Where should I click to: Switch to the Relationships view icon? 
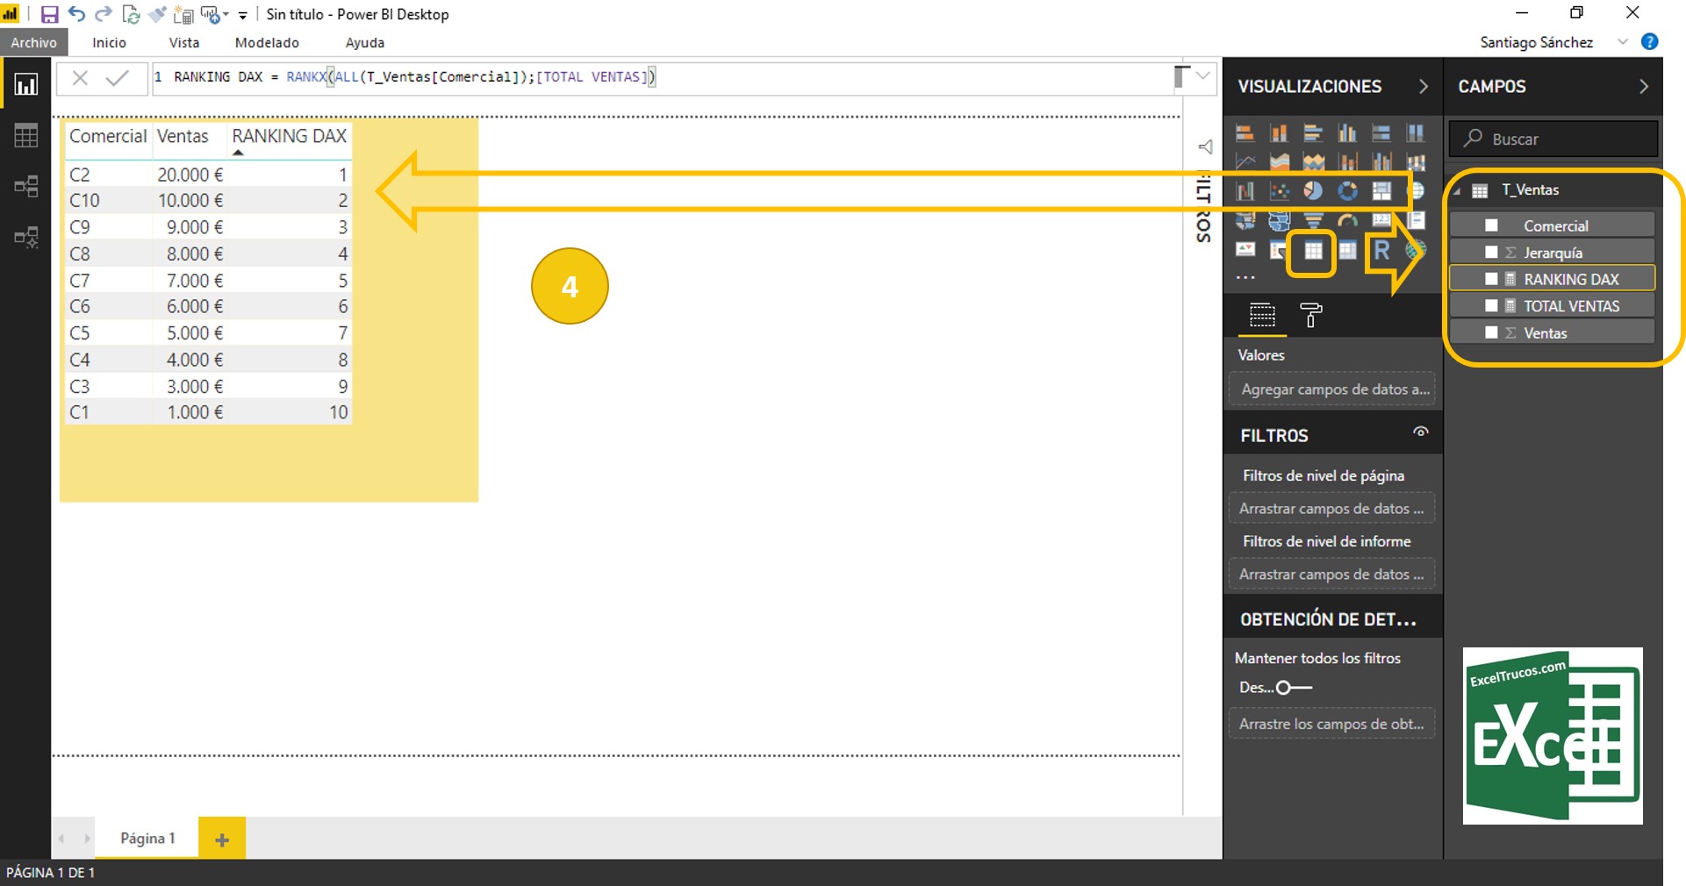point(25,186)
